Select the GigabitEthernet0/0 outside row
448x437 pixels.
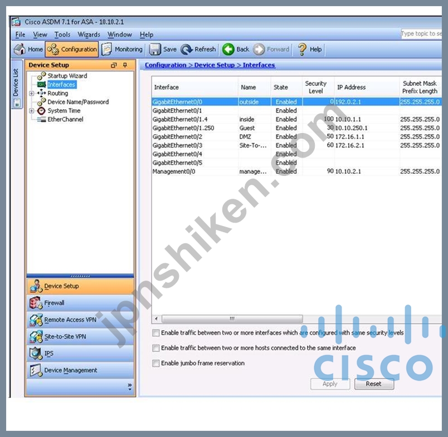click(x=296, y=102)
